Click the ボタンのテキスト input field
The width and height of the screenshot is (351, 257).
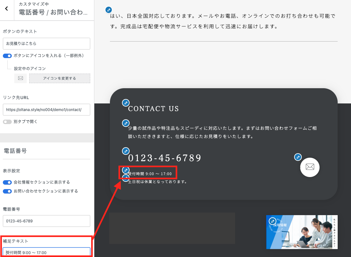point(46,44)
